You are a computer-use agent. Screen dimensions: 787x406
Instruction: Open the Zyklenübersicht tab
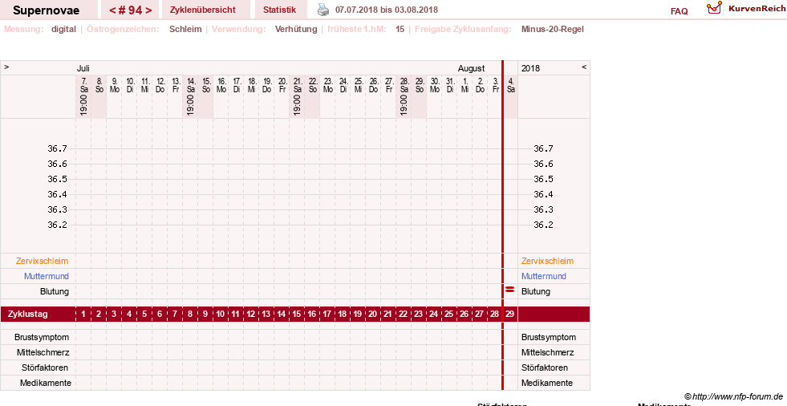point(203,10)
